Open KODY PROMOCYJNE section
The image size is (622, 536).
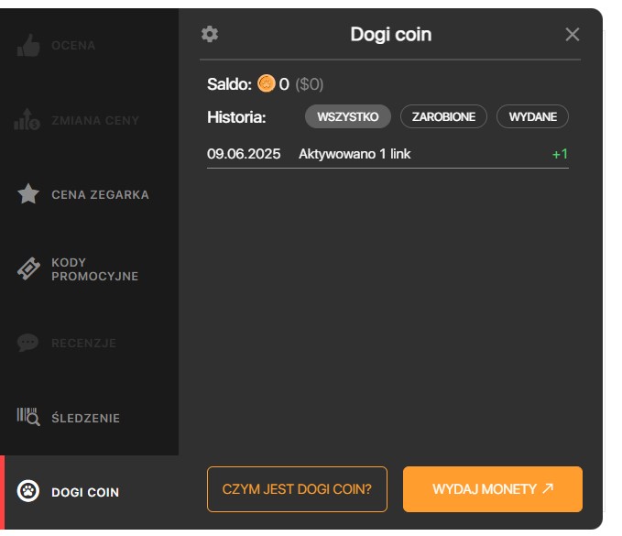coord(94,269)
